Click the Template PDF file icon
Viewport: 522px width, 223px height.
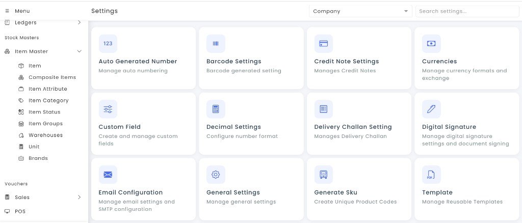(431, 175)
